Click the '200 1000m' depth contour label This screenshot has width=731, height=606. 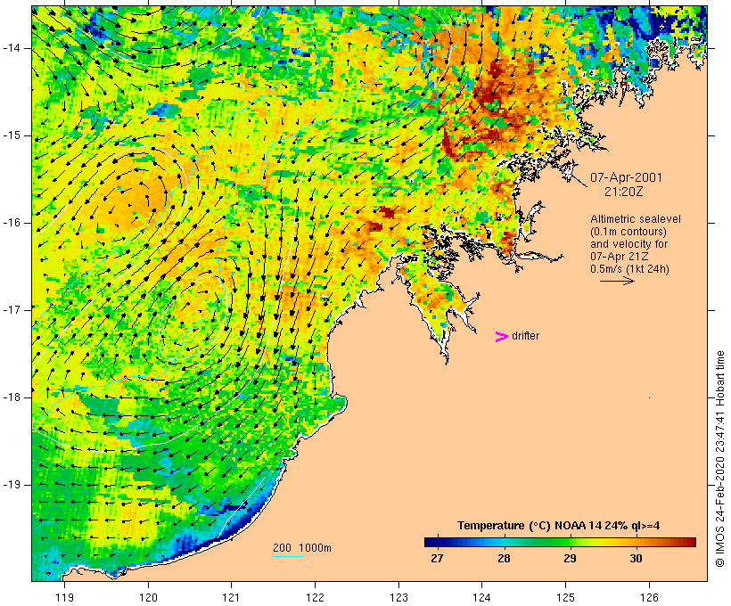point(302,548)
